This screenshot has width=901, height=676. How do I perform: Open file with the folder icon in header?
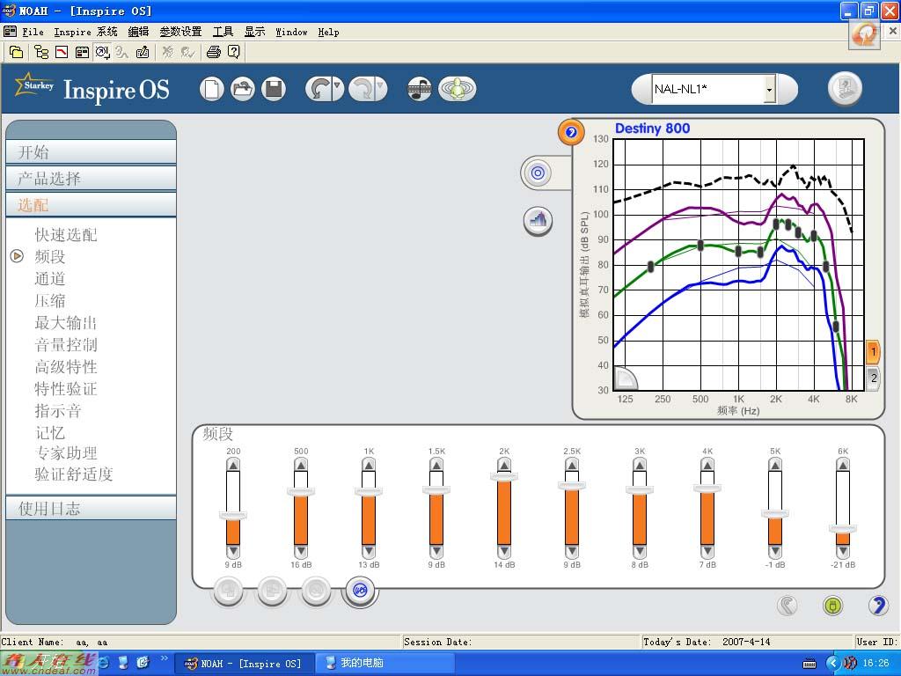tap(243, 90)
